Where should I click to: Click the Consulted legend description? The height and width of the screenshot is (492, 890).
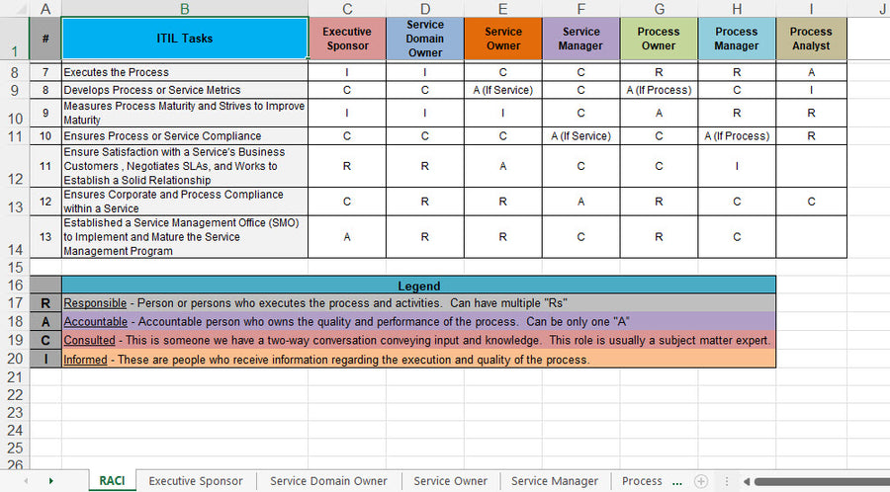418,340
